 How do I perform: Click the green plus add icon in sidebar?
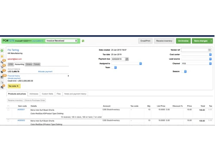(2, 51)
